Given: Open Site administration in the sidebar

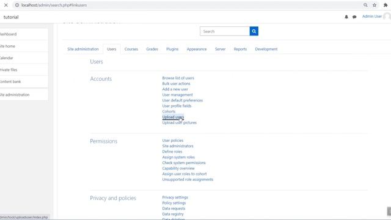Looking at the screenshot, I should click(24, 95).
